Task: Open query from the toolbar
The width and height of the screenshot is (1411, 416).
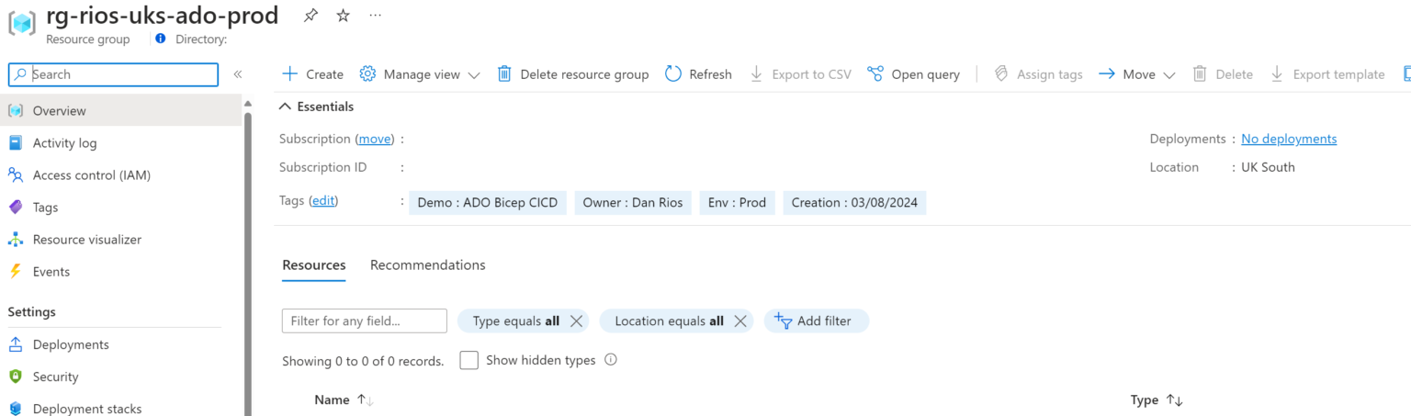Action: [914, 74]
